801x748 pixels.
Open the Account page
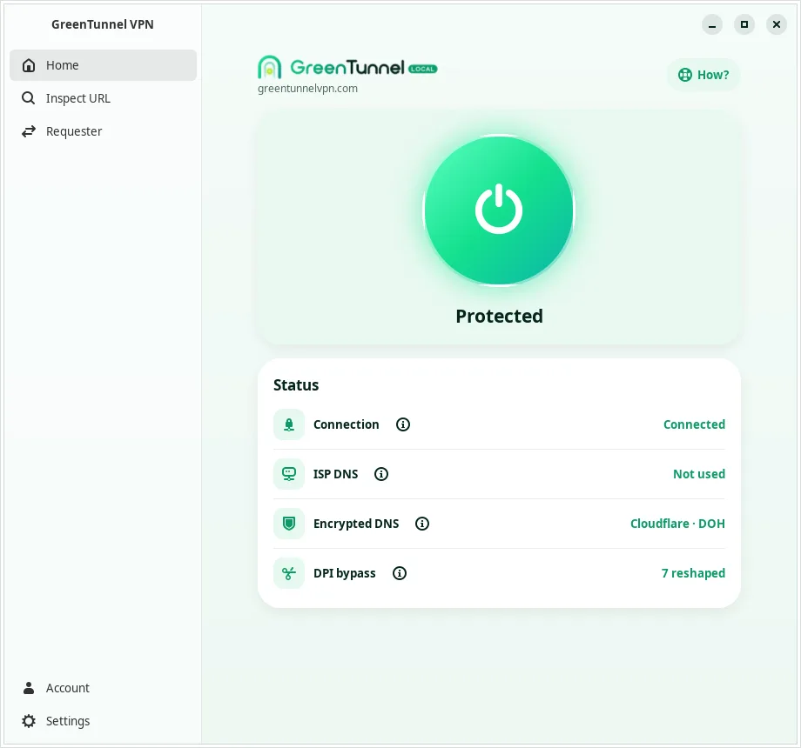(103, 688)
